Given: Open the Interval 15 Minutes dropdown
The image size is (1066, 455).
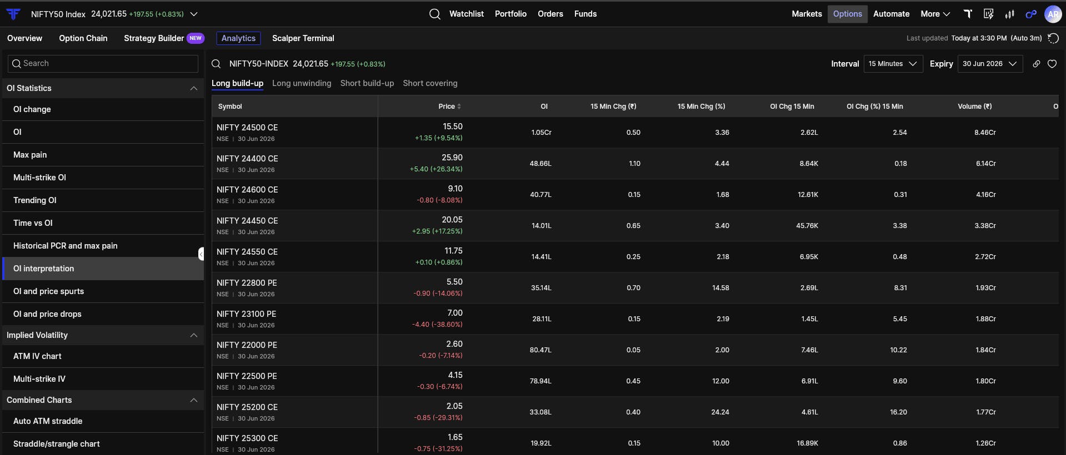Looking at the screenshot, I should (x=893, y=64).
